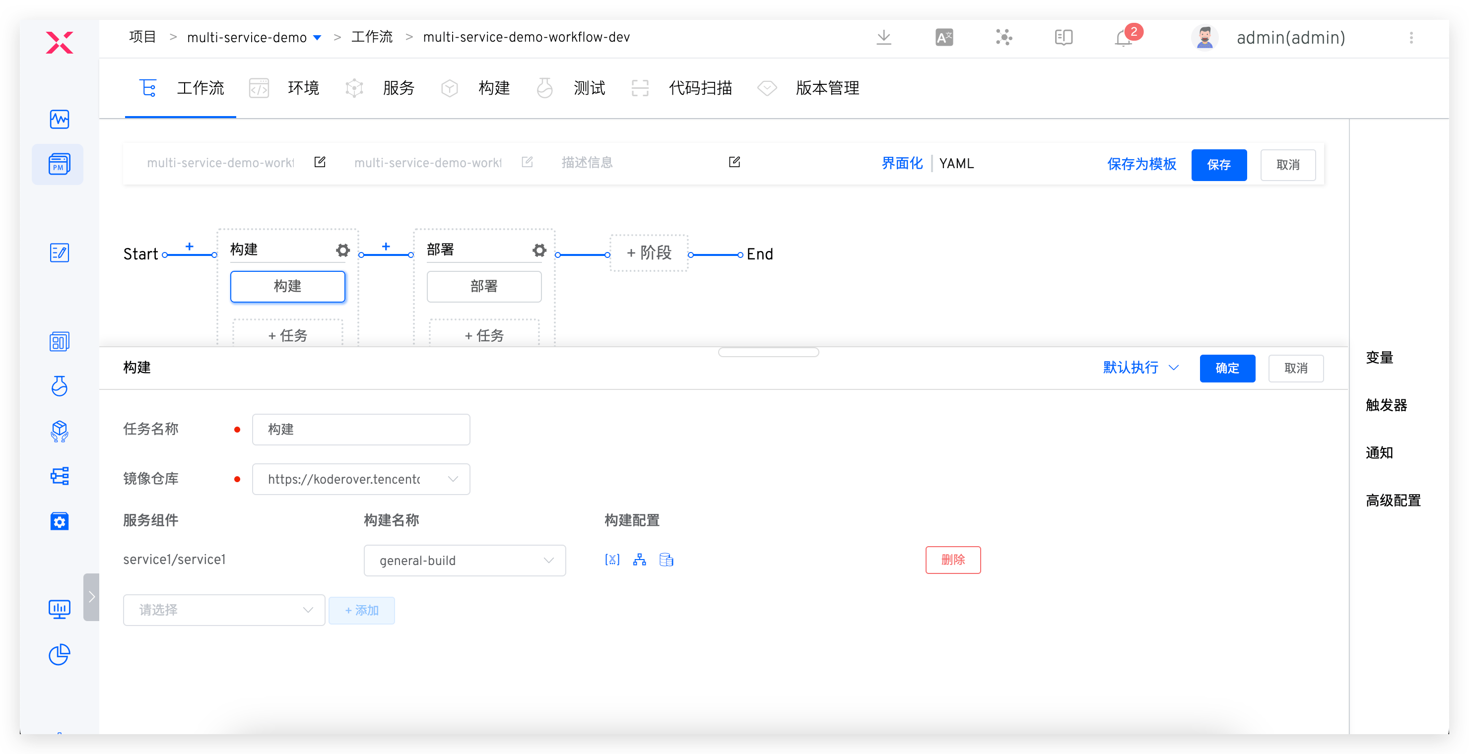Click the 任务名称 input field
This screenshot has height=754, width=1469.
point(361,429)
